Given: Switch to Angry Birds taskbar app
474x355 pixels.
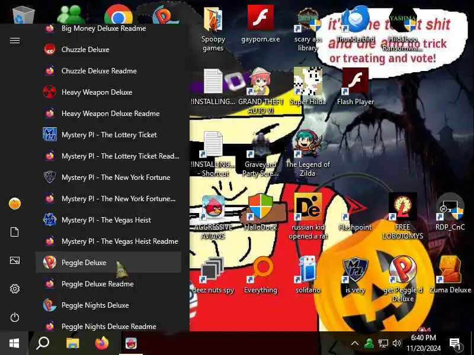Looking at the screenshot, I should tap(131, 343).
